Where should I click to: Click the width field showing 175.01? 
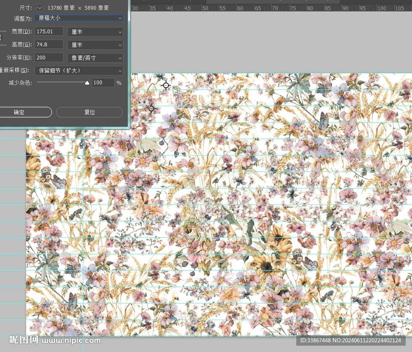coord(49,32)
